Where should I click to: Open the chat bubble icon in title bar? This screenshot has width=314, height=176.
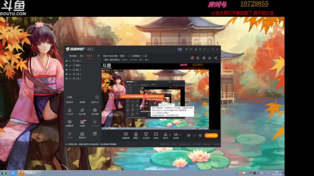[x=191, y=49]
